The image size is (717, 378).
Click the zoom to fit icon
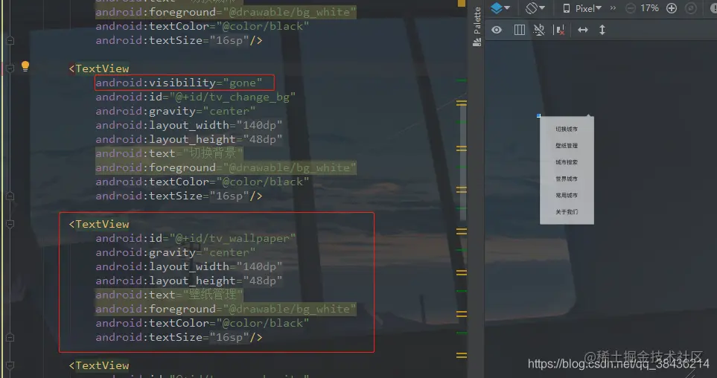click(x=691, y=8)
